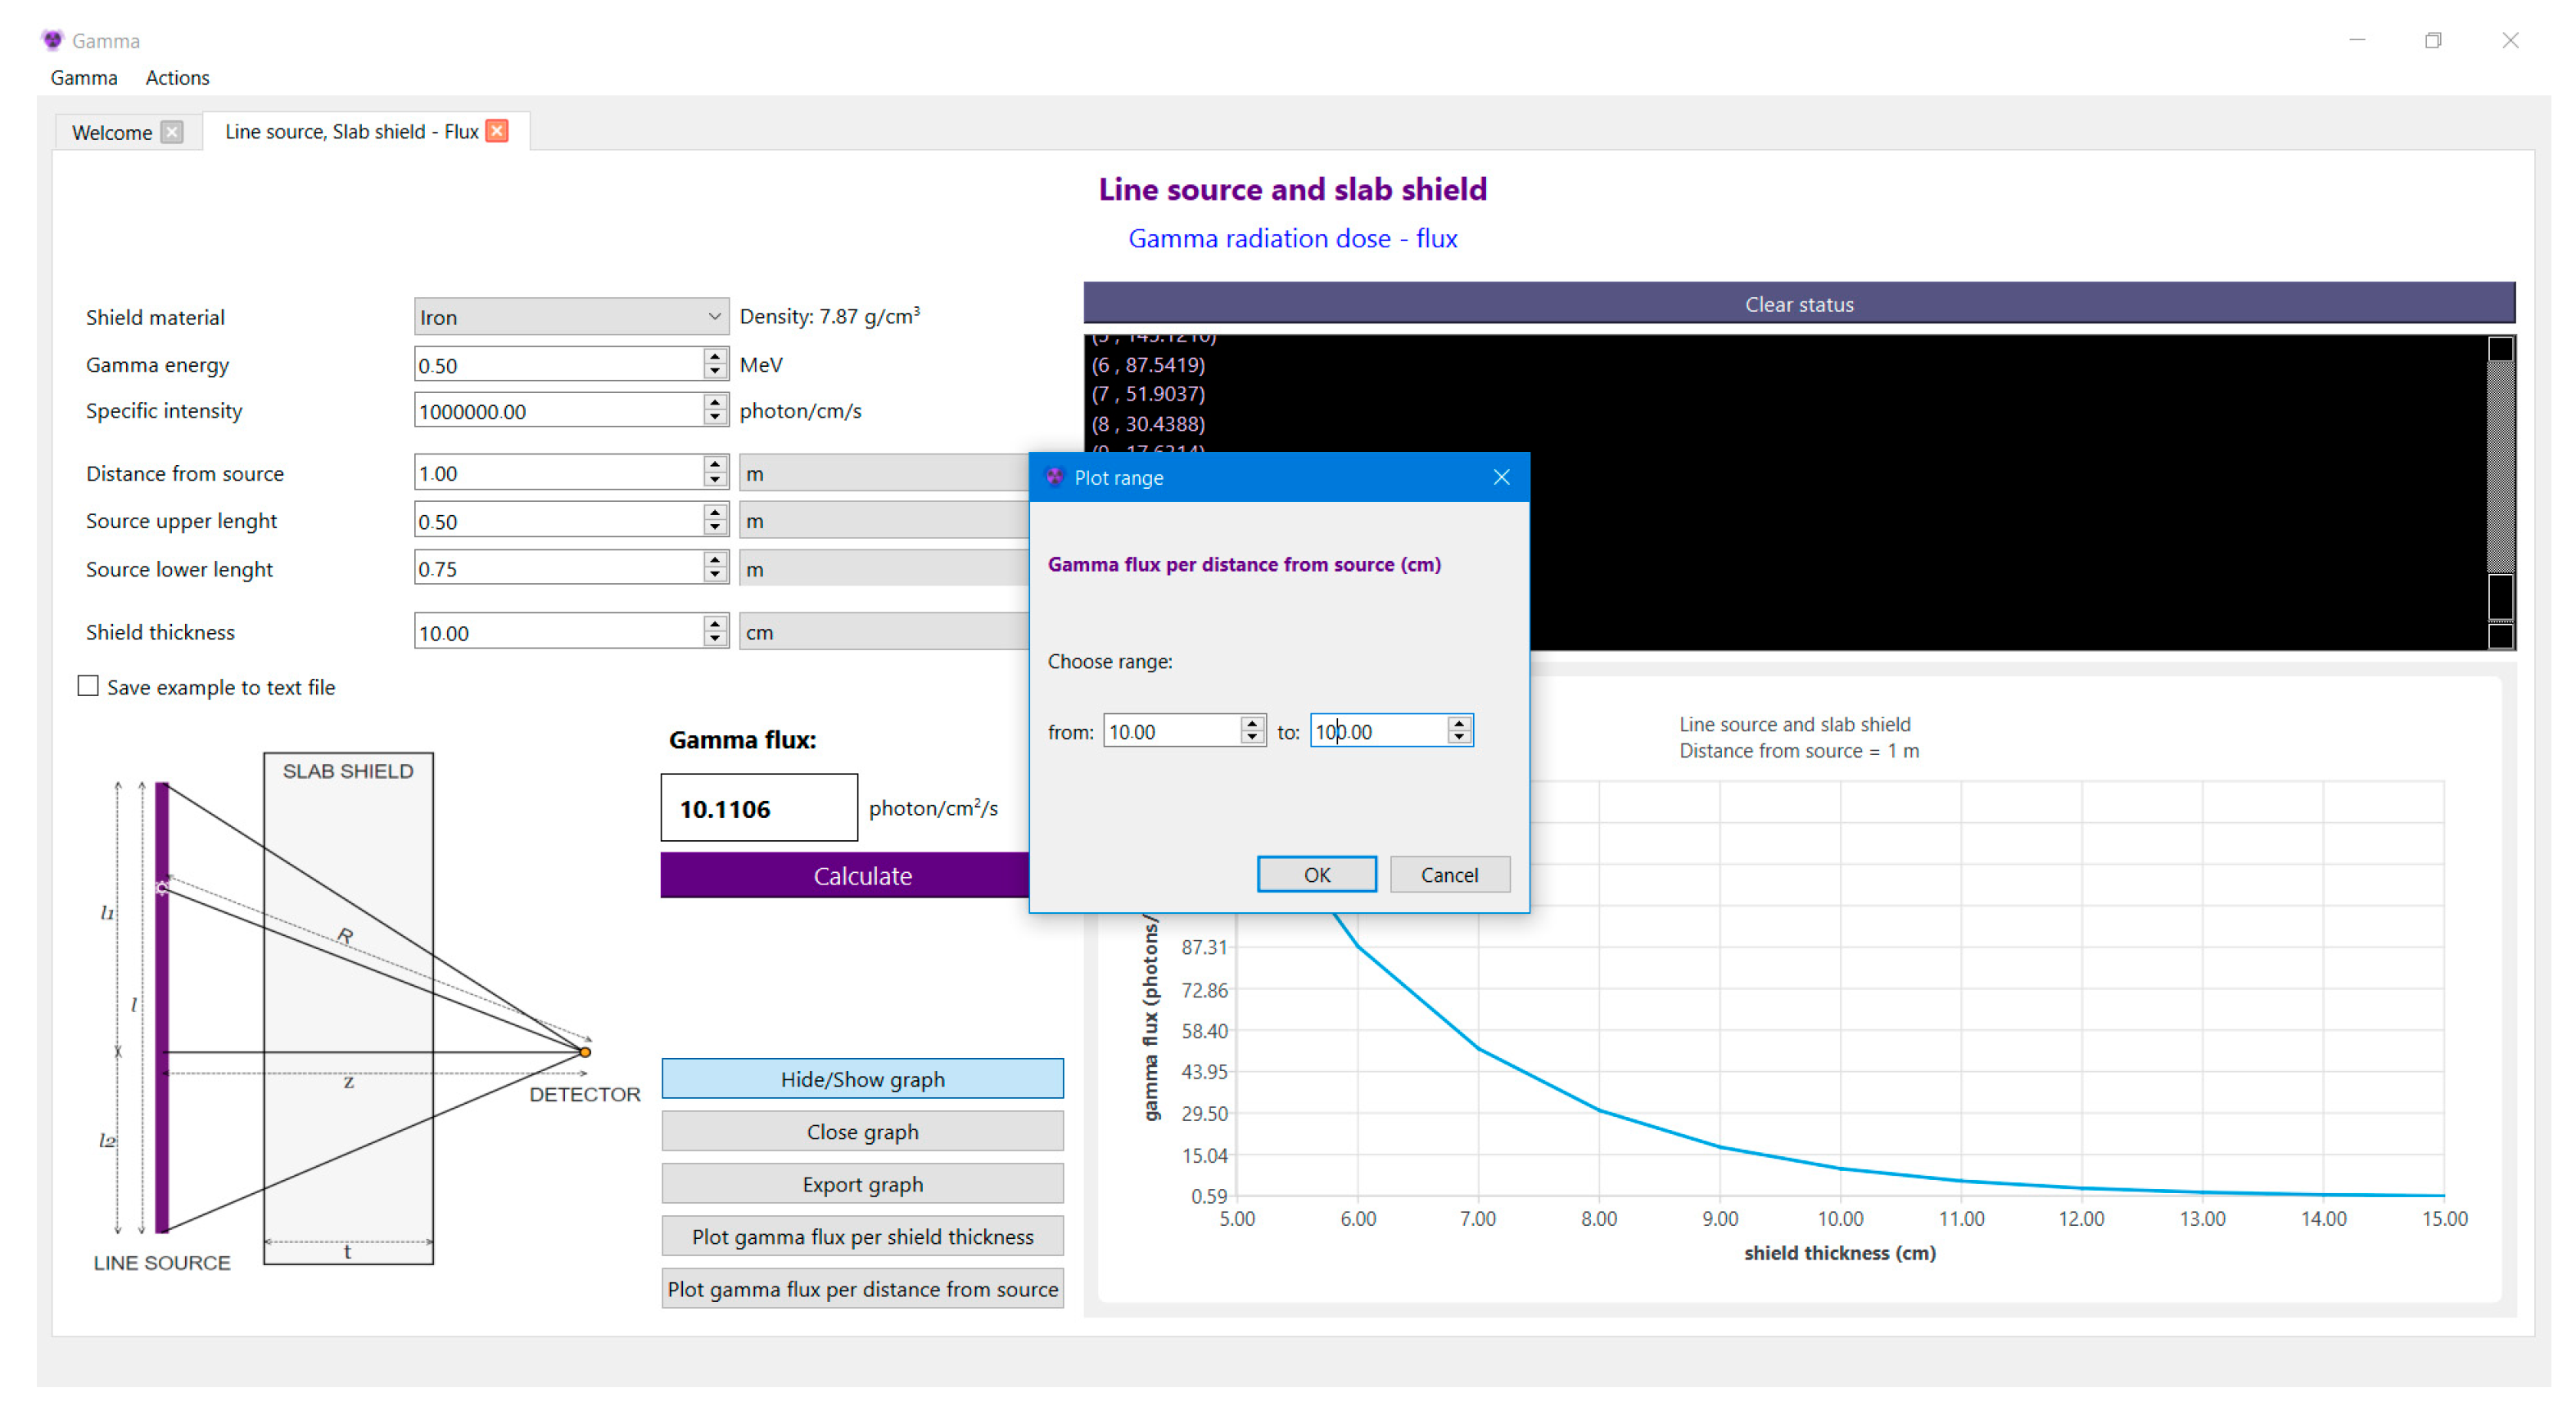Raise the Specific intensity stepper
2576x1415 pixels.
click(x=714, y=403)
